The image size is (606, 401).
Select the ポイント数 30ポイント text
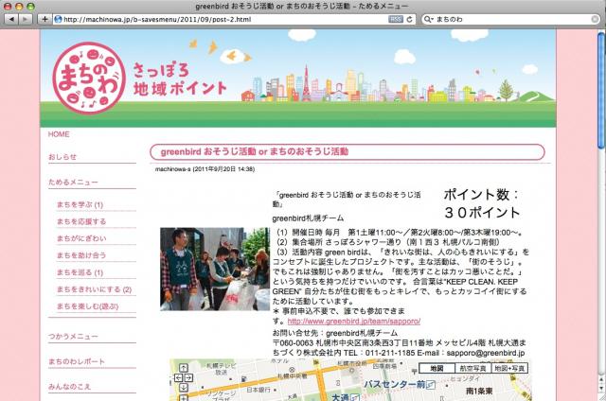pos(482,203)
